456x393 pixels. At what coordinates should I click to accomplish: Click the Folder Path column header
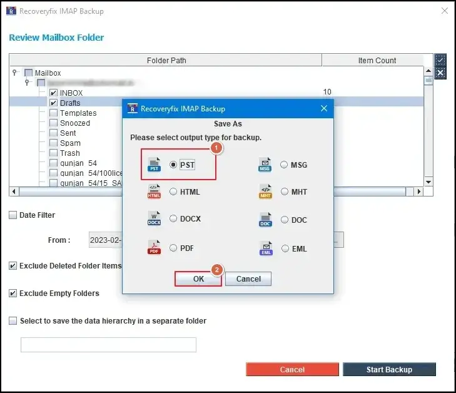pyautogui.click(x=166, y=60)
